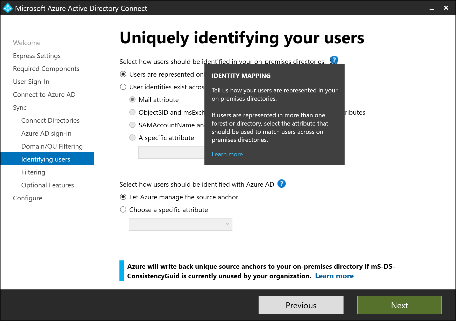Select 'Users are represented only once' radio option
This screenshot has height=321, width=456.
pos(123,74)
